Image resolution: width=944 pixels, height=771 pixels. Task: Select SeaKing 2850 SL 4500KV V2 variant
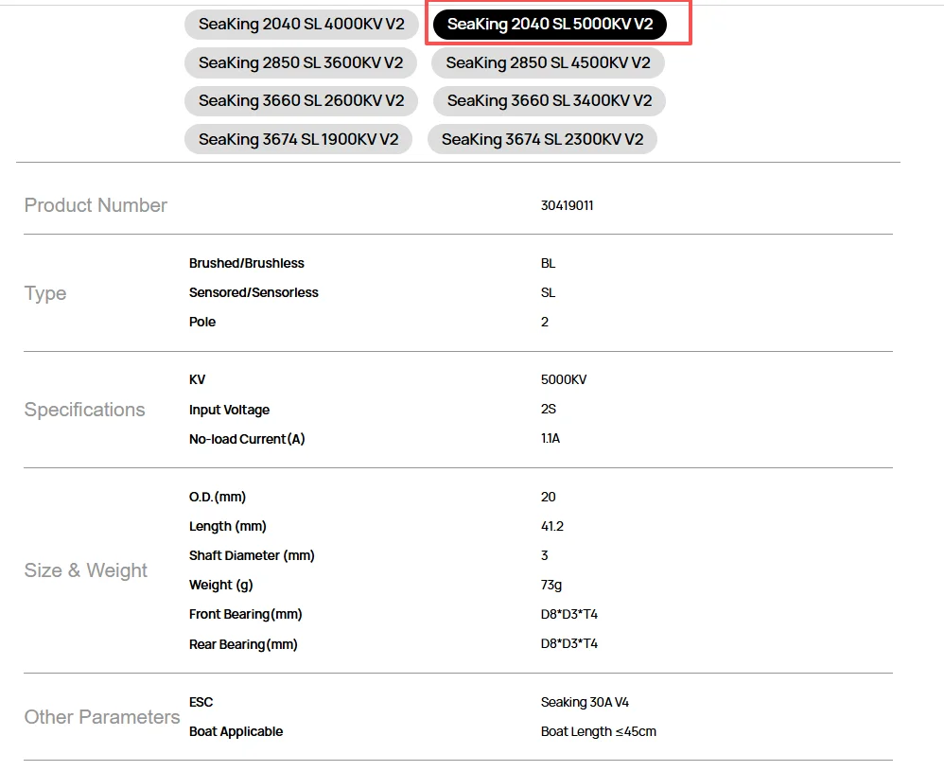pyautogui.click(x=548, y=62)
